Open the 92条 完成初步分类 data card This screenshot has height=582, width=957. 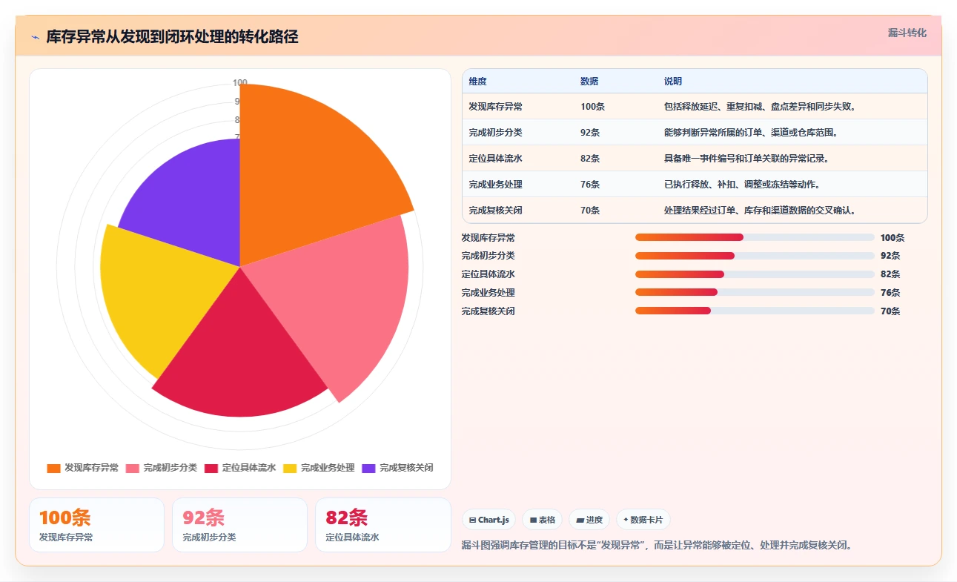(239, 525)
